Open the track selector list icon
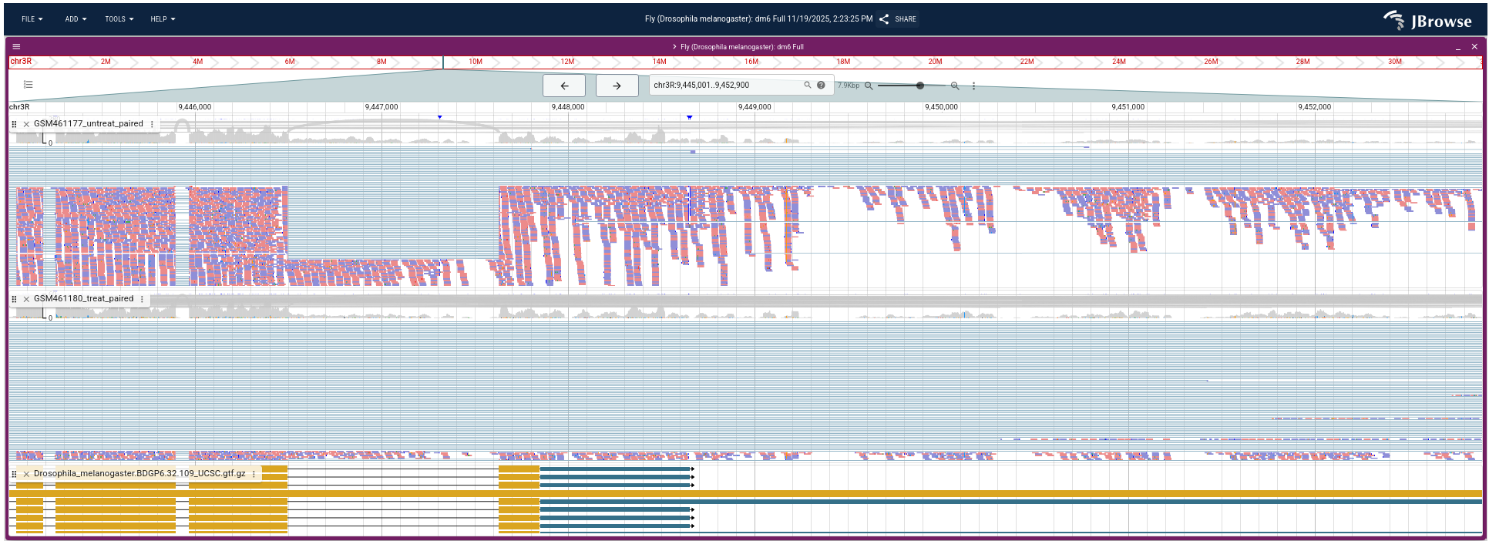 click(x=29, y=85)
